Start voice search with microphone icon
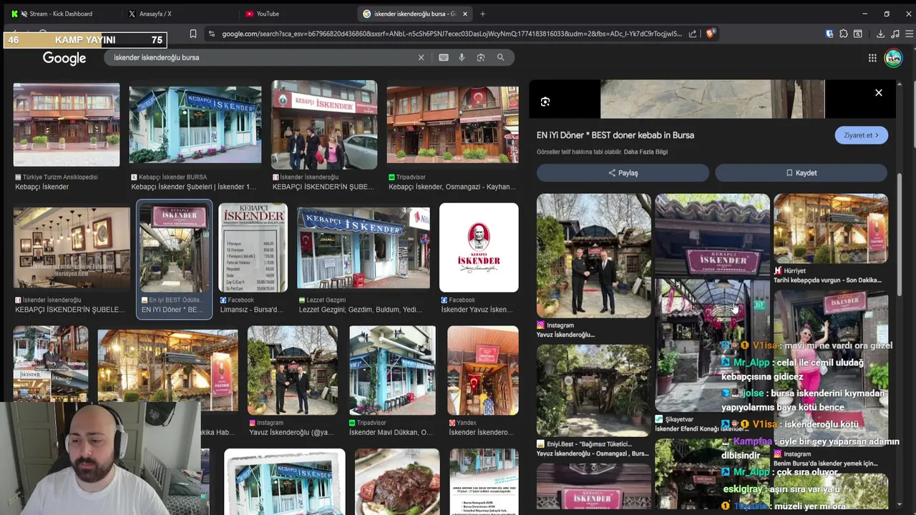 [x=462, y=57]
